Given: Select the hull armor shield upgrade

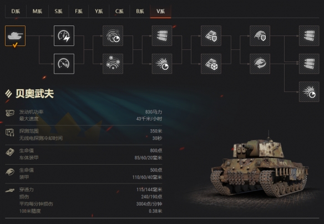Looking at the screenshot, I should (x=211, y=35).
